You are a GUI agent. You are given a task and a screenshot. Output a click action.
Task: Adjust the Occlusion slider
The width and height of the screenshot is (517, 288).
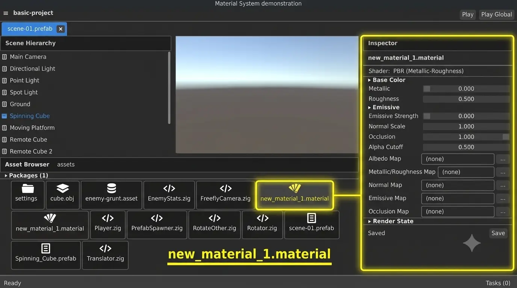(466, 137)
